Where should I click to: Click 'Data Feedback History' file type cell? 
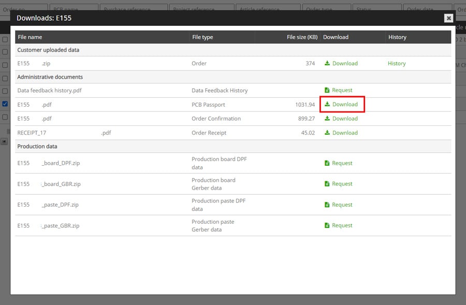[220, 91]
